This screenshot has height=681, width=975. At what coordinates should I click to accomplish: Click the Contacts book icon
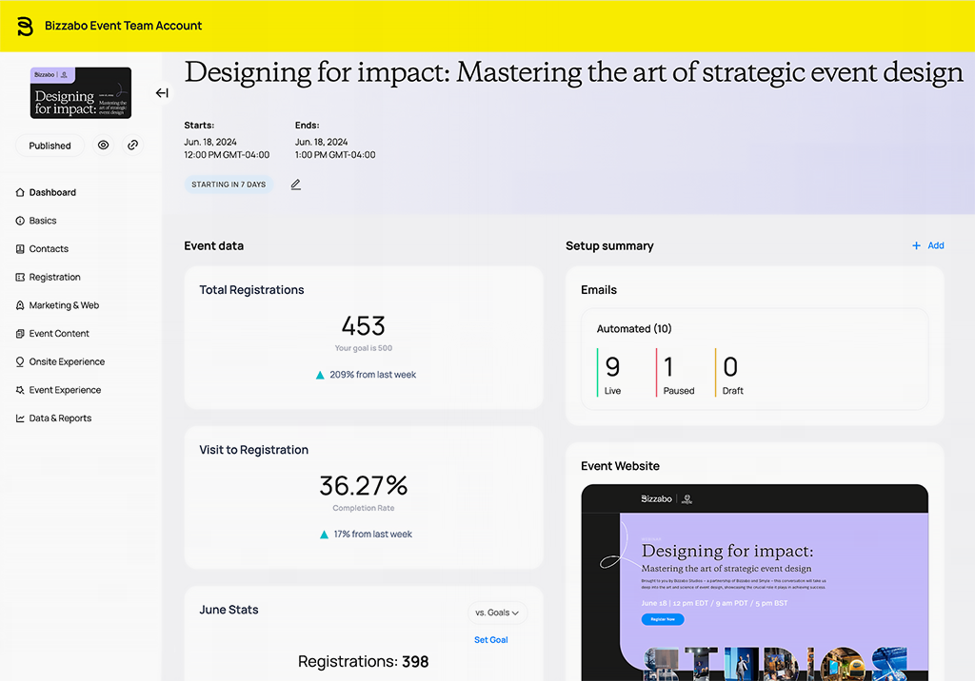click(20, 248)
